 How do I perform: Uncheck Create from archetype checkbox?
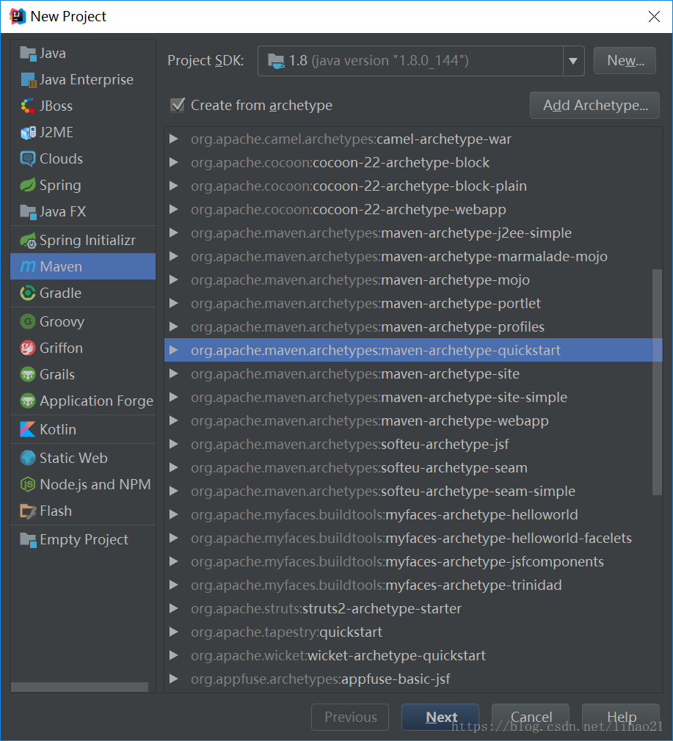pyautogui.click(x=178, y=105)
